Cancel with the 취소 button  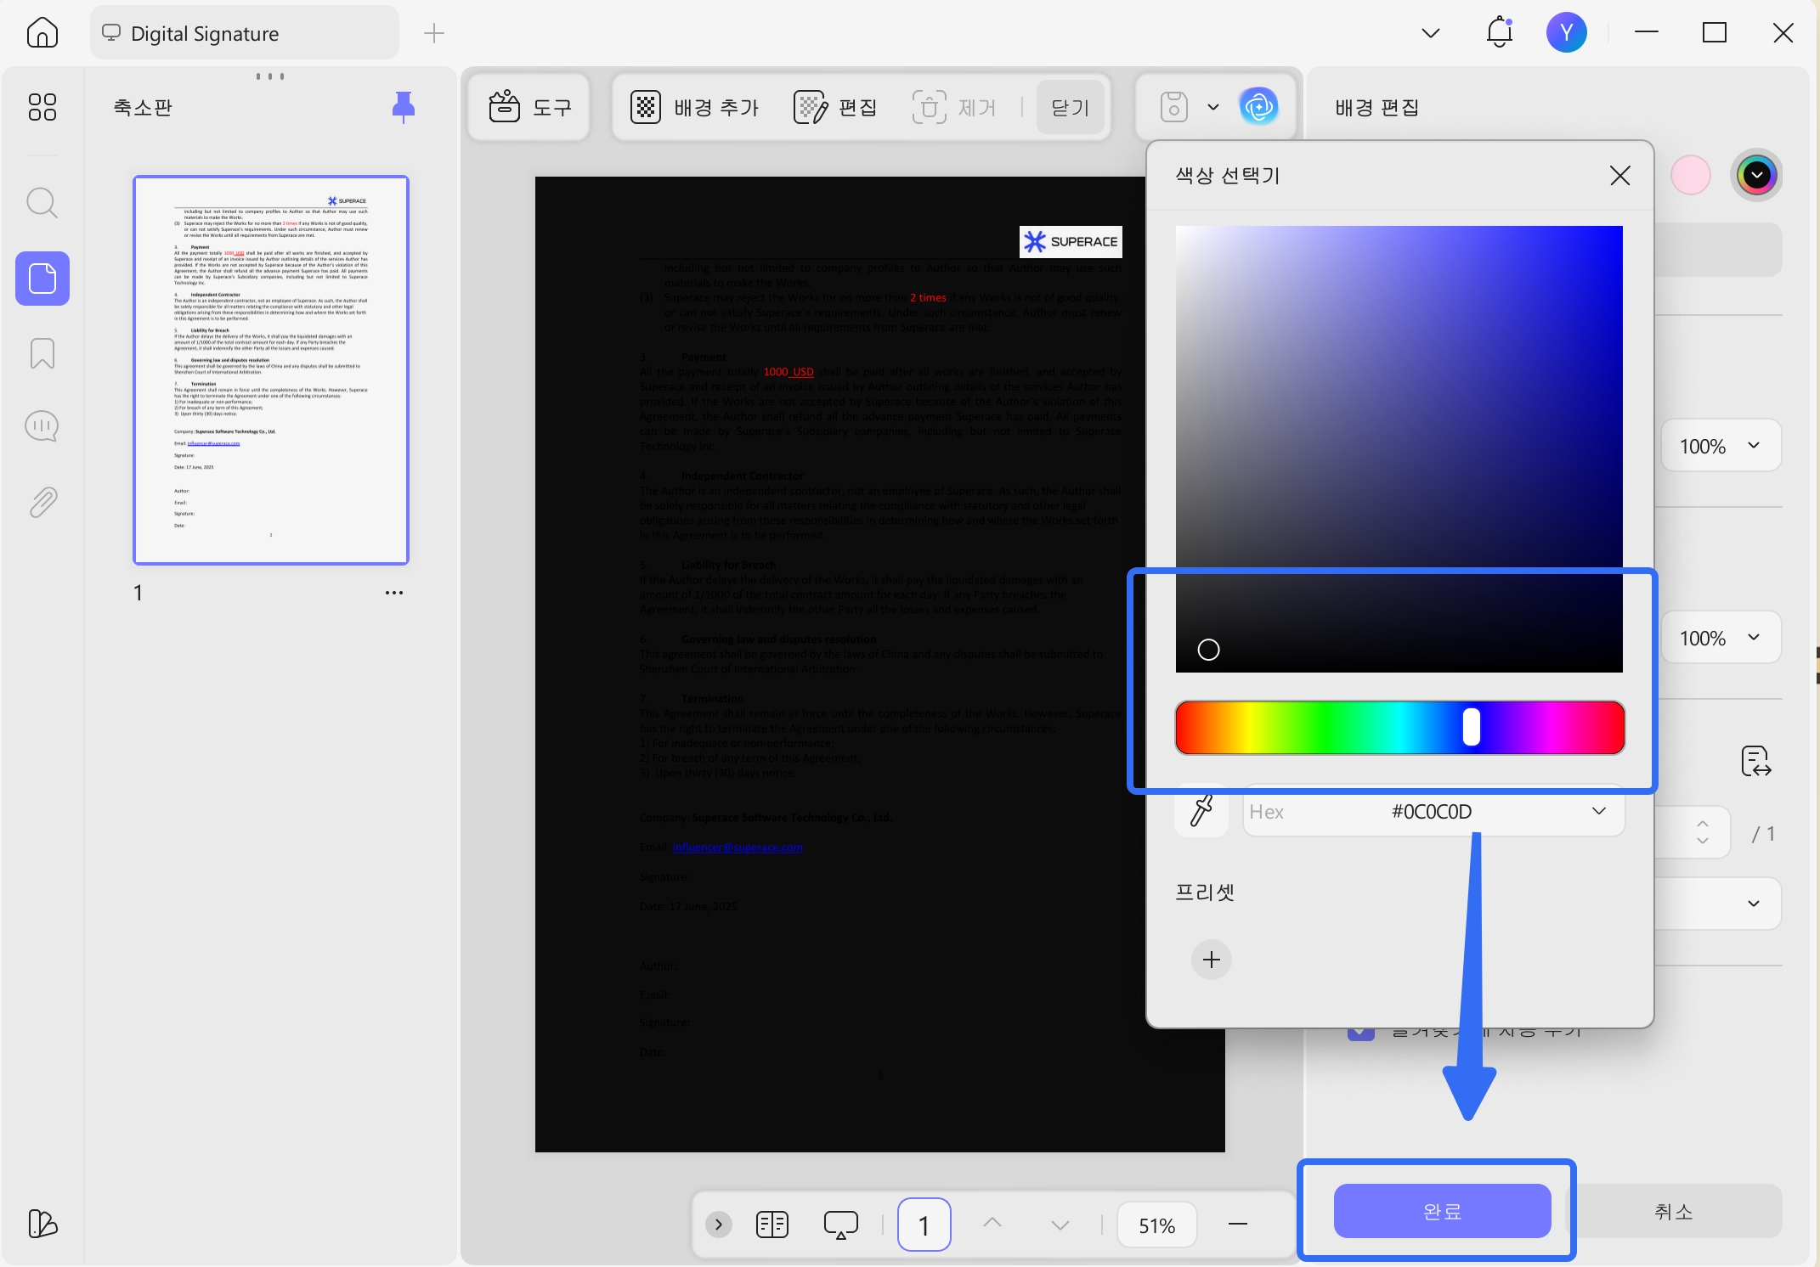pos(1674,1211)
